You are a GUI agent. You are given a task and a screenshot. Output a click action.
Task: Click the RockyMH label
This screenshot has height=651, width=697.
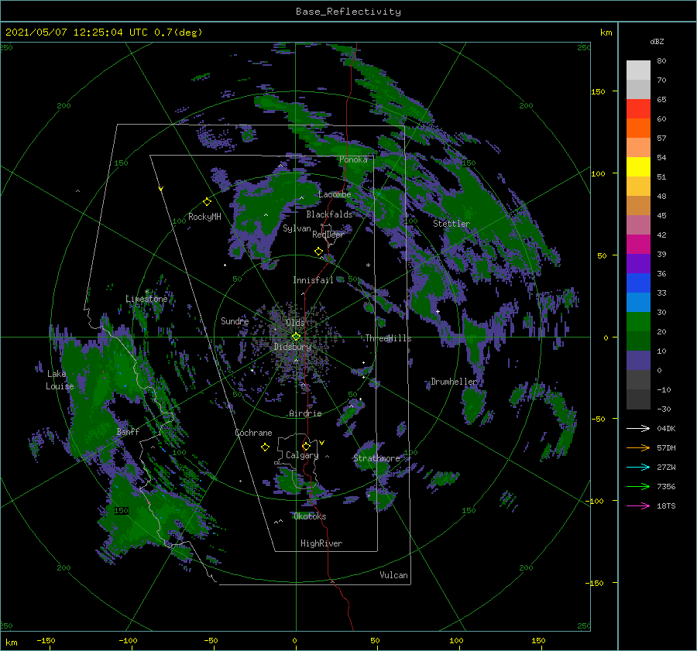pyautogui.click(x=204, y=217)
